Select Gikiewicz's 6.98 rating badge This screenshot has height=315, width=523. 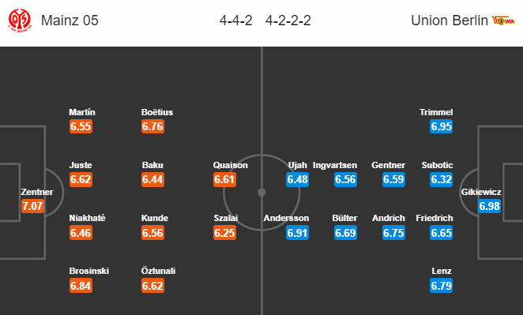coord(489,206)
